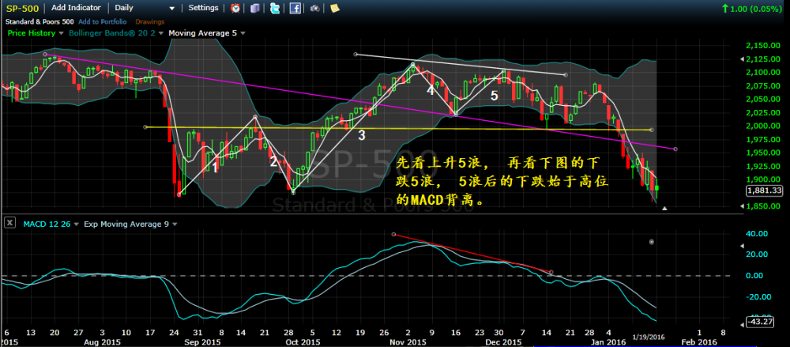Open the Price History dropdown arrow
The image size is (790, 347).
coord(60,33)
